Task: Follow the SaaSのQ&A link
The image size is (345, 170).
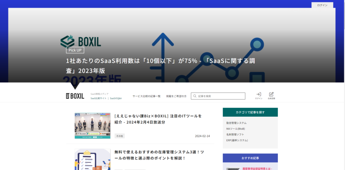Action: [x=116, y=98]
